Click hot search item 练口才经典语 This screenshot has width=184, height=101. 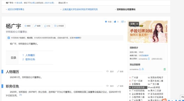click(157, 97)
